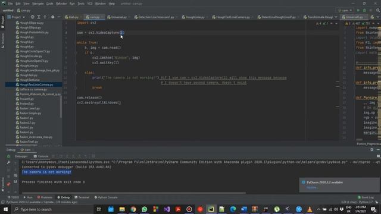
Task: Open File Explorer from taskbar
Action: pos(122,209)
